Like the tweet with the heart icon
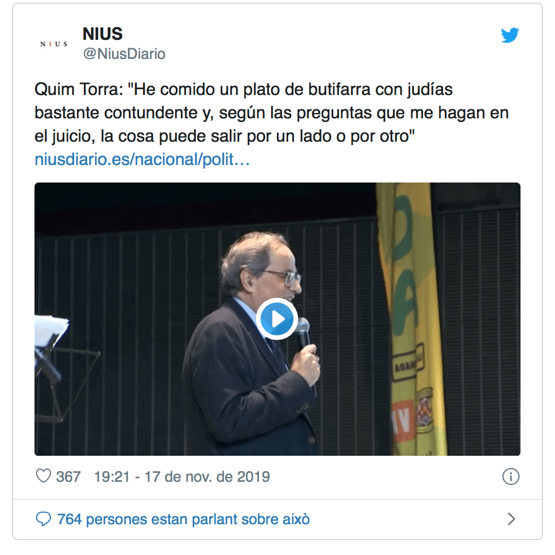The image size is (555, 555). click(44, 476)
